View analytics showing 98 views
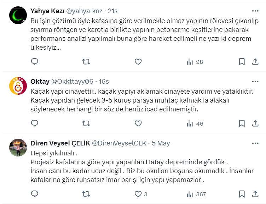Screen dimensions: 266x204 [x=195, y=62]
